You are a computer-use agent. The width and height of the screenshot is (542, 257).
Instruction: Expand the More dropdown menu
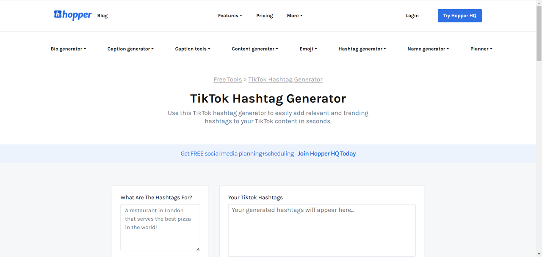(x=295, y=16)
